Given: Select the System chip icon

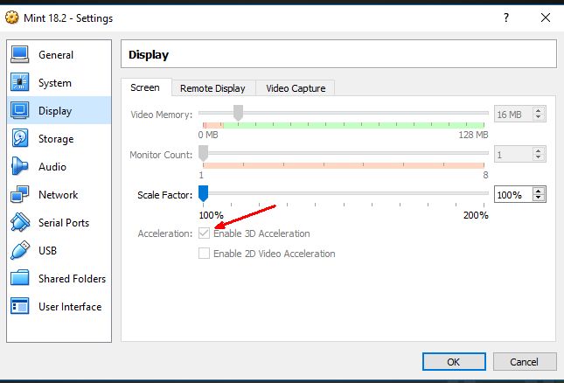Looking at the screenshot, I should pyautogui.click(x=20, y=82).
